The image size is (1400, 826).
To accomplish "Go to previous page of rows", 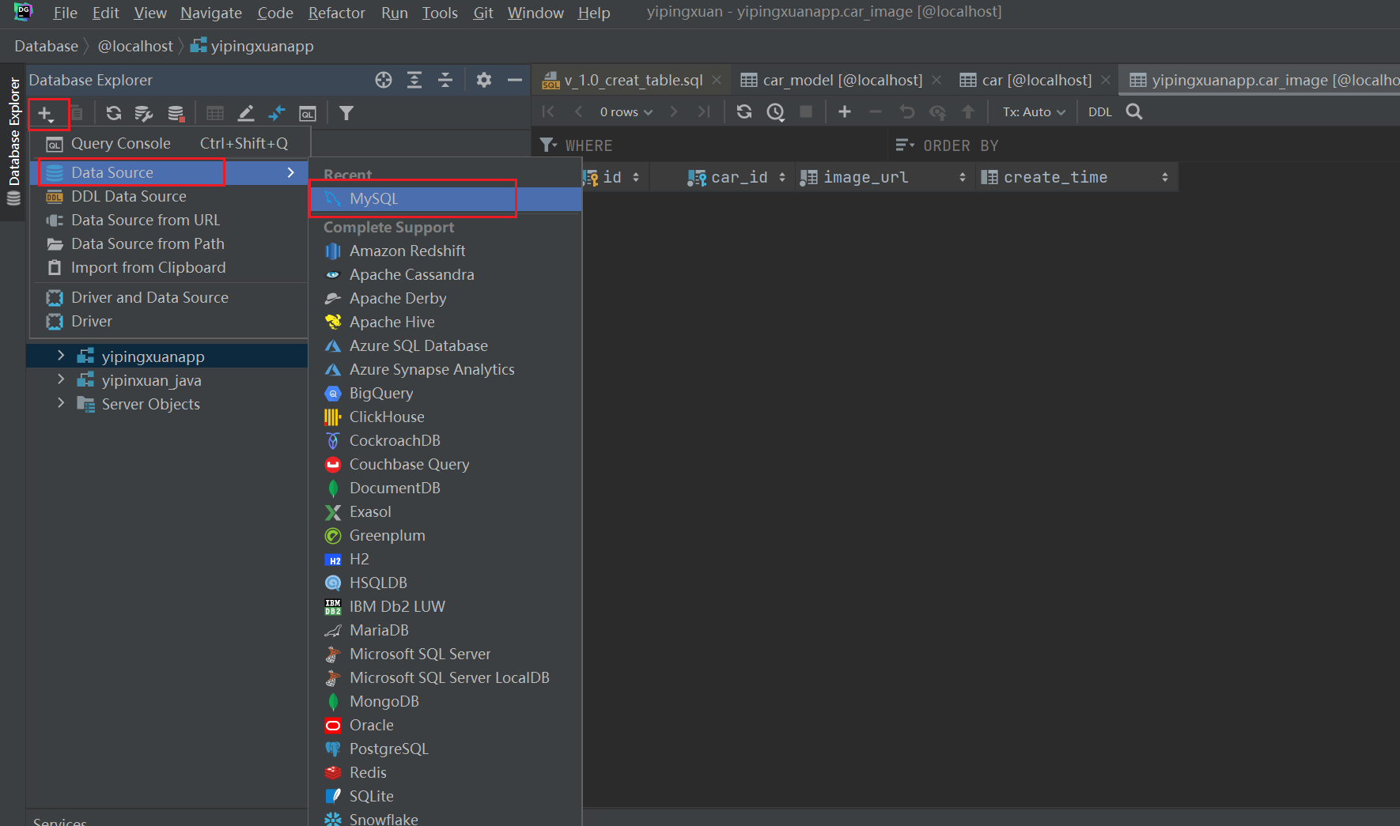I will pos(578,111).
